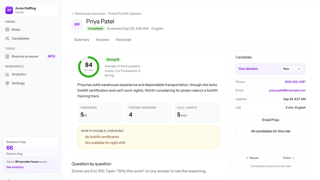Click the Email Priya button
The image size is (320, 180).
270,120
